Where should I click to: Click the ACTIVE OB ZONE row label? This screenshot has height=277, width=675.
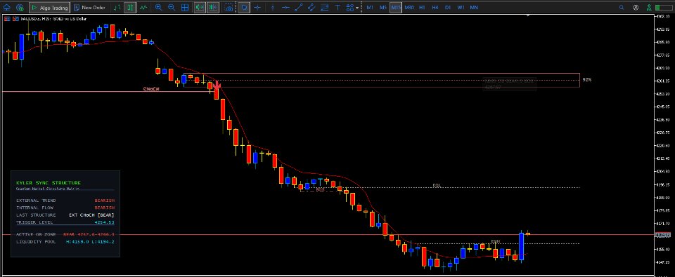point(36,234)
